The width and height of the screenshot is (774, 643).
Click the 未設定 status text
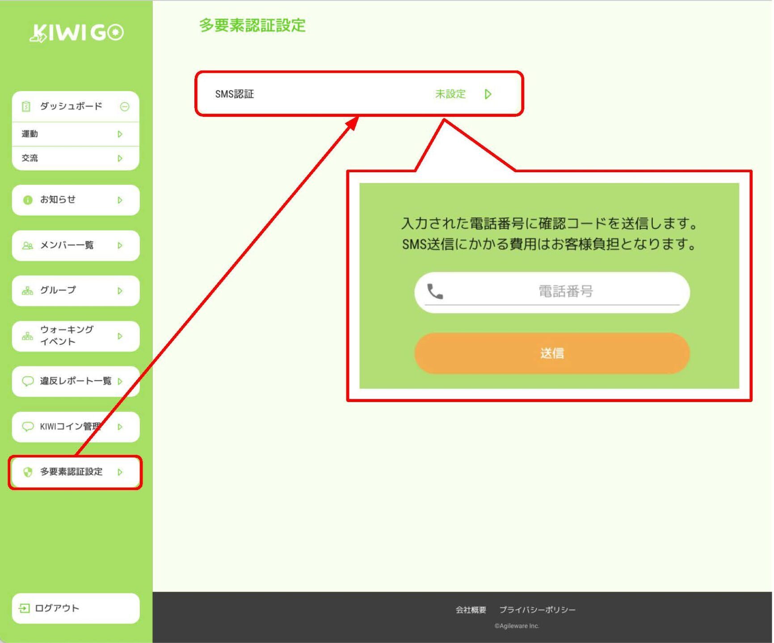pyautogui.click(x=450, y=94)
